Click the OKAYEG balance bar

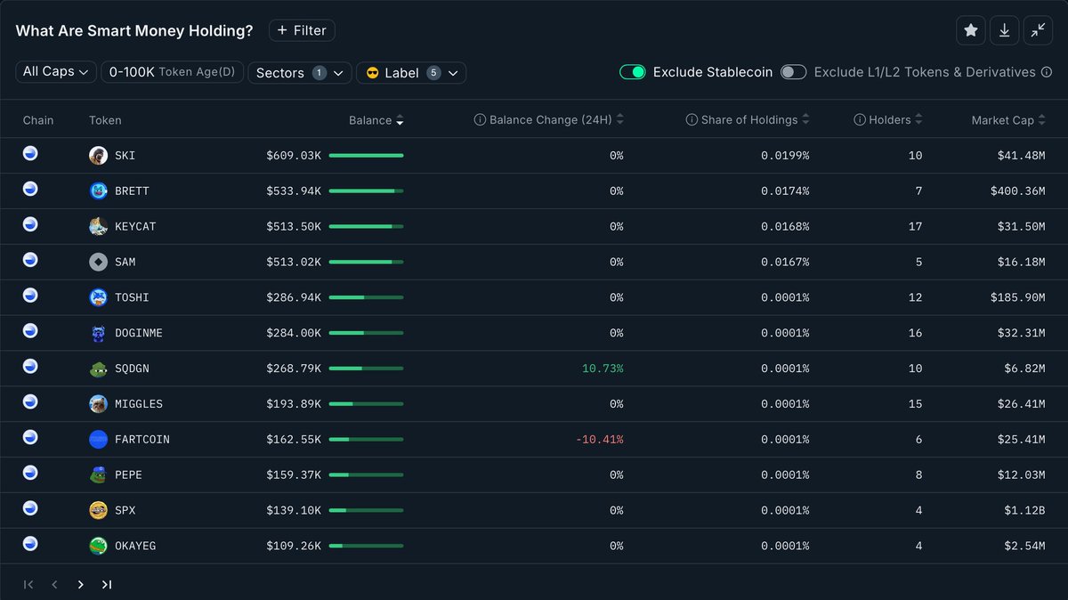tap(367, 546)
